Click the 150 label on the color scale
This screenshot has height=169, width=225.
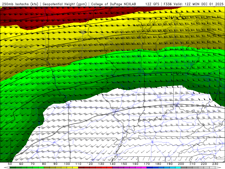124,164
